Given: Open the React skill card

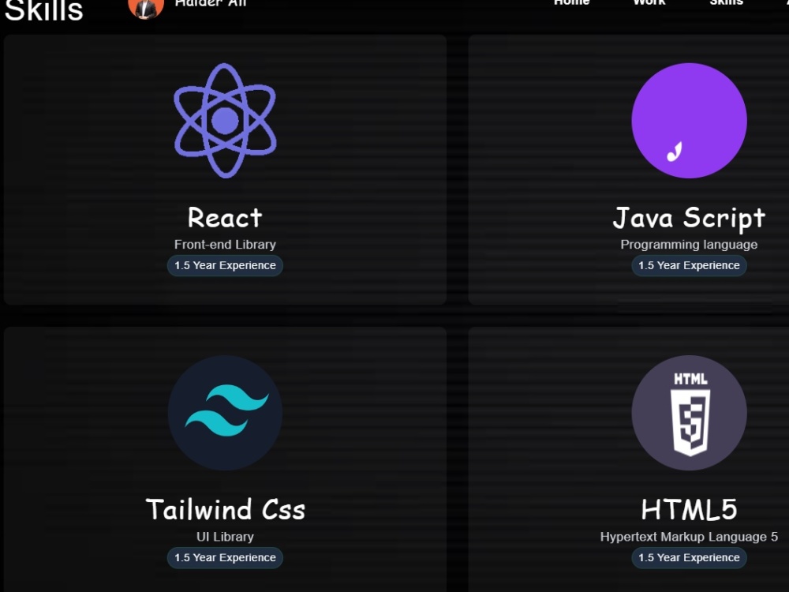Looking at the screenshot, I should tap(225, 171).
